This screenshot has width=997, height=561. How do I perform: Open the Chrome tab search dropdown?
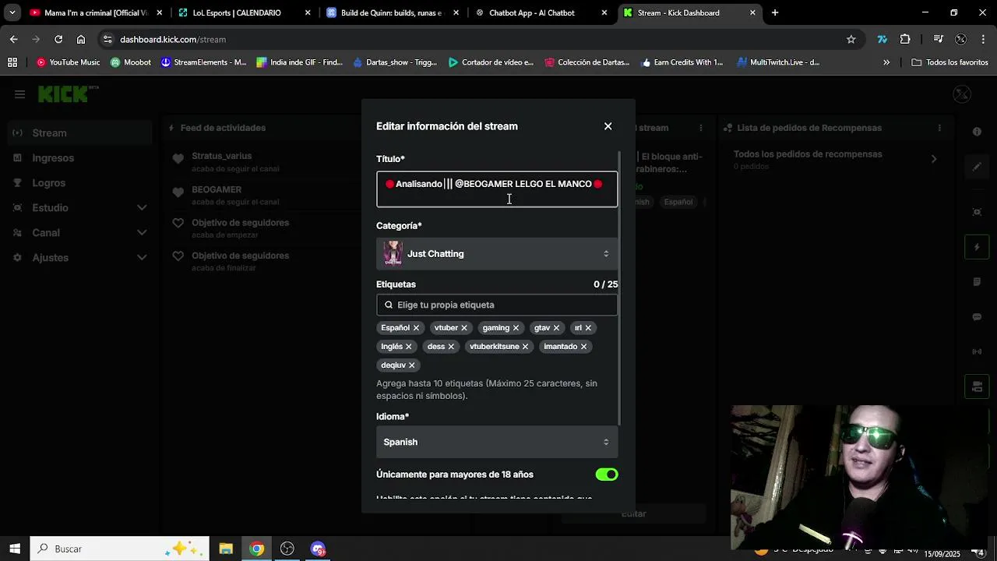pos(12,12)
